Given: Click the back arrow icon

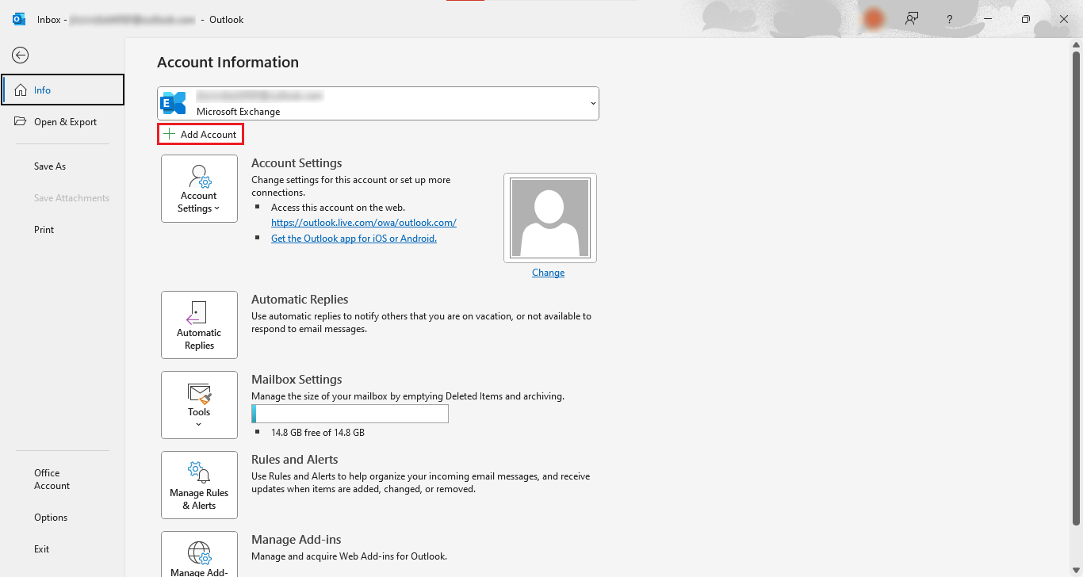Looking at the screenshot, I should pyautogui.click(x=21, y=55).
